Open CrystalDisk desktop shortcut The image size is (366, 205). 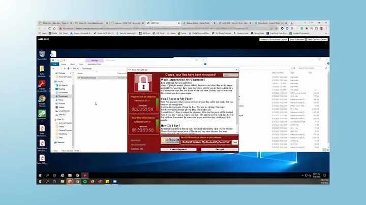click(x=42, y=116)
